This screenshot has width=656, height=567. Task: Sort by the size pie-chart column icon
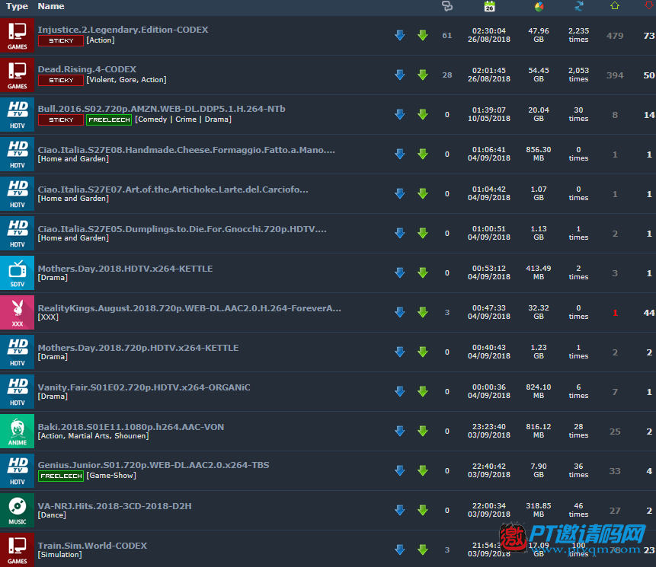(539, 6)
